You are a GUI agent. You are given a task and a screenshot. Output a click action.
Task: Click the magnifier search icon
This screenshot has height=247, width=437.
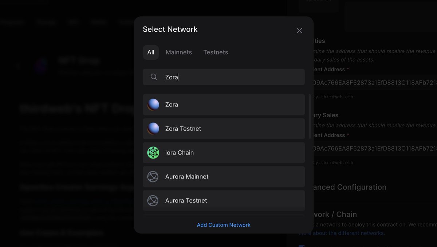point(154,77)
